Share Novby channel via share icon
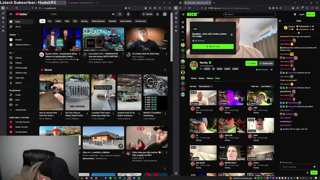The image size is (320, 180). point(271,70)
